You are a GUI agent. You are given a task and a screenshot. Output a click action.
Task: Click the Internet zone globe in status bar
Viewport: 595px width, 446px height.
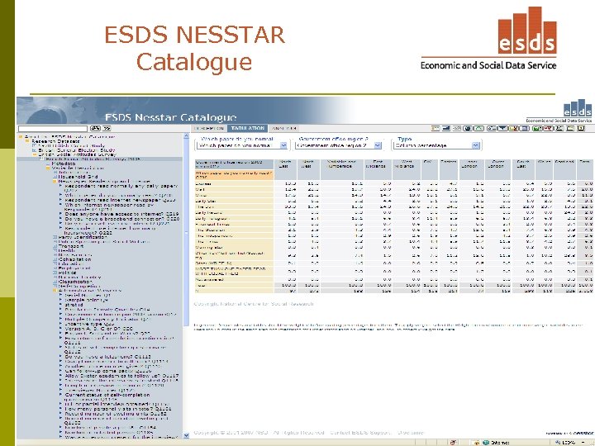click(x=486, y=443)
